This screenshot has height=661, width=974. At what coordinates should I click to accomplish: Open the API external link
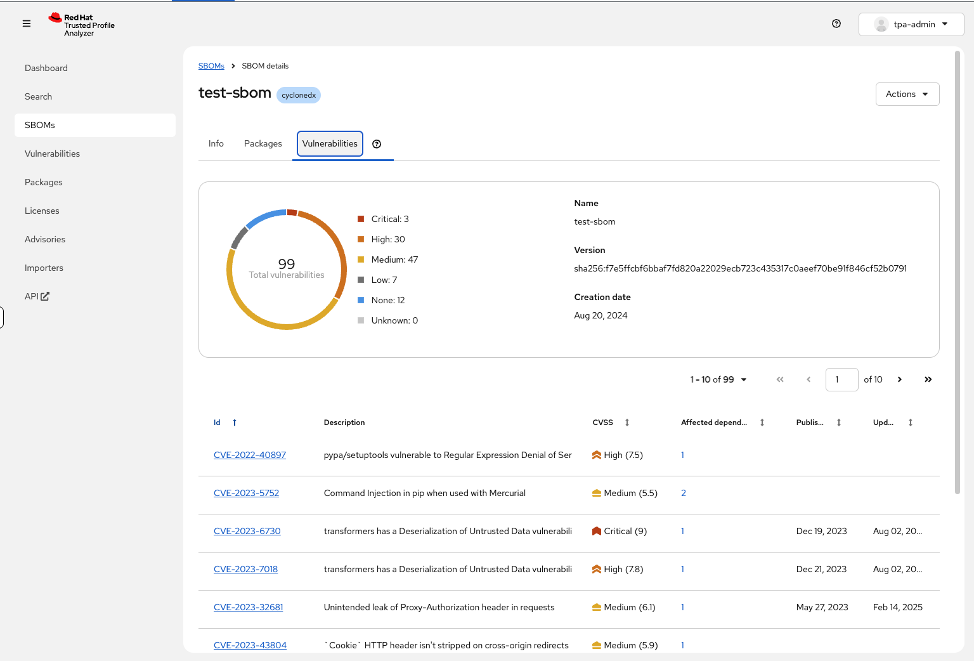(37, 296)
